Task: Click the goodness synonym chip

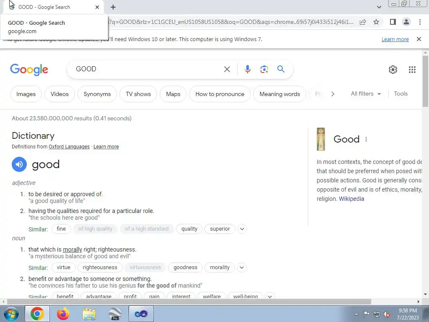Action: point(185,267)
